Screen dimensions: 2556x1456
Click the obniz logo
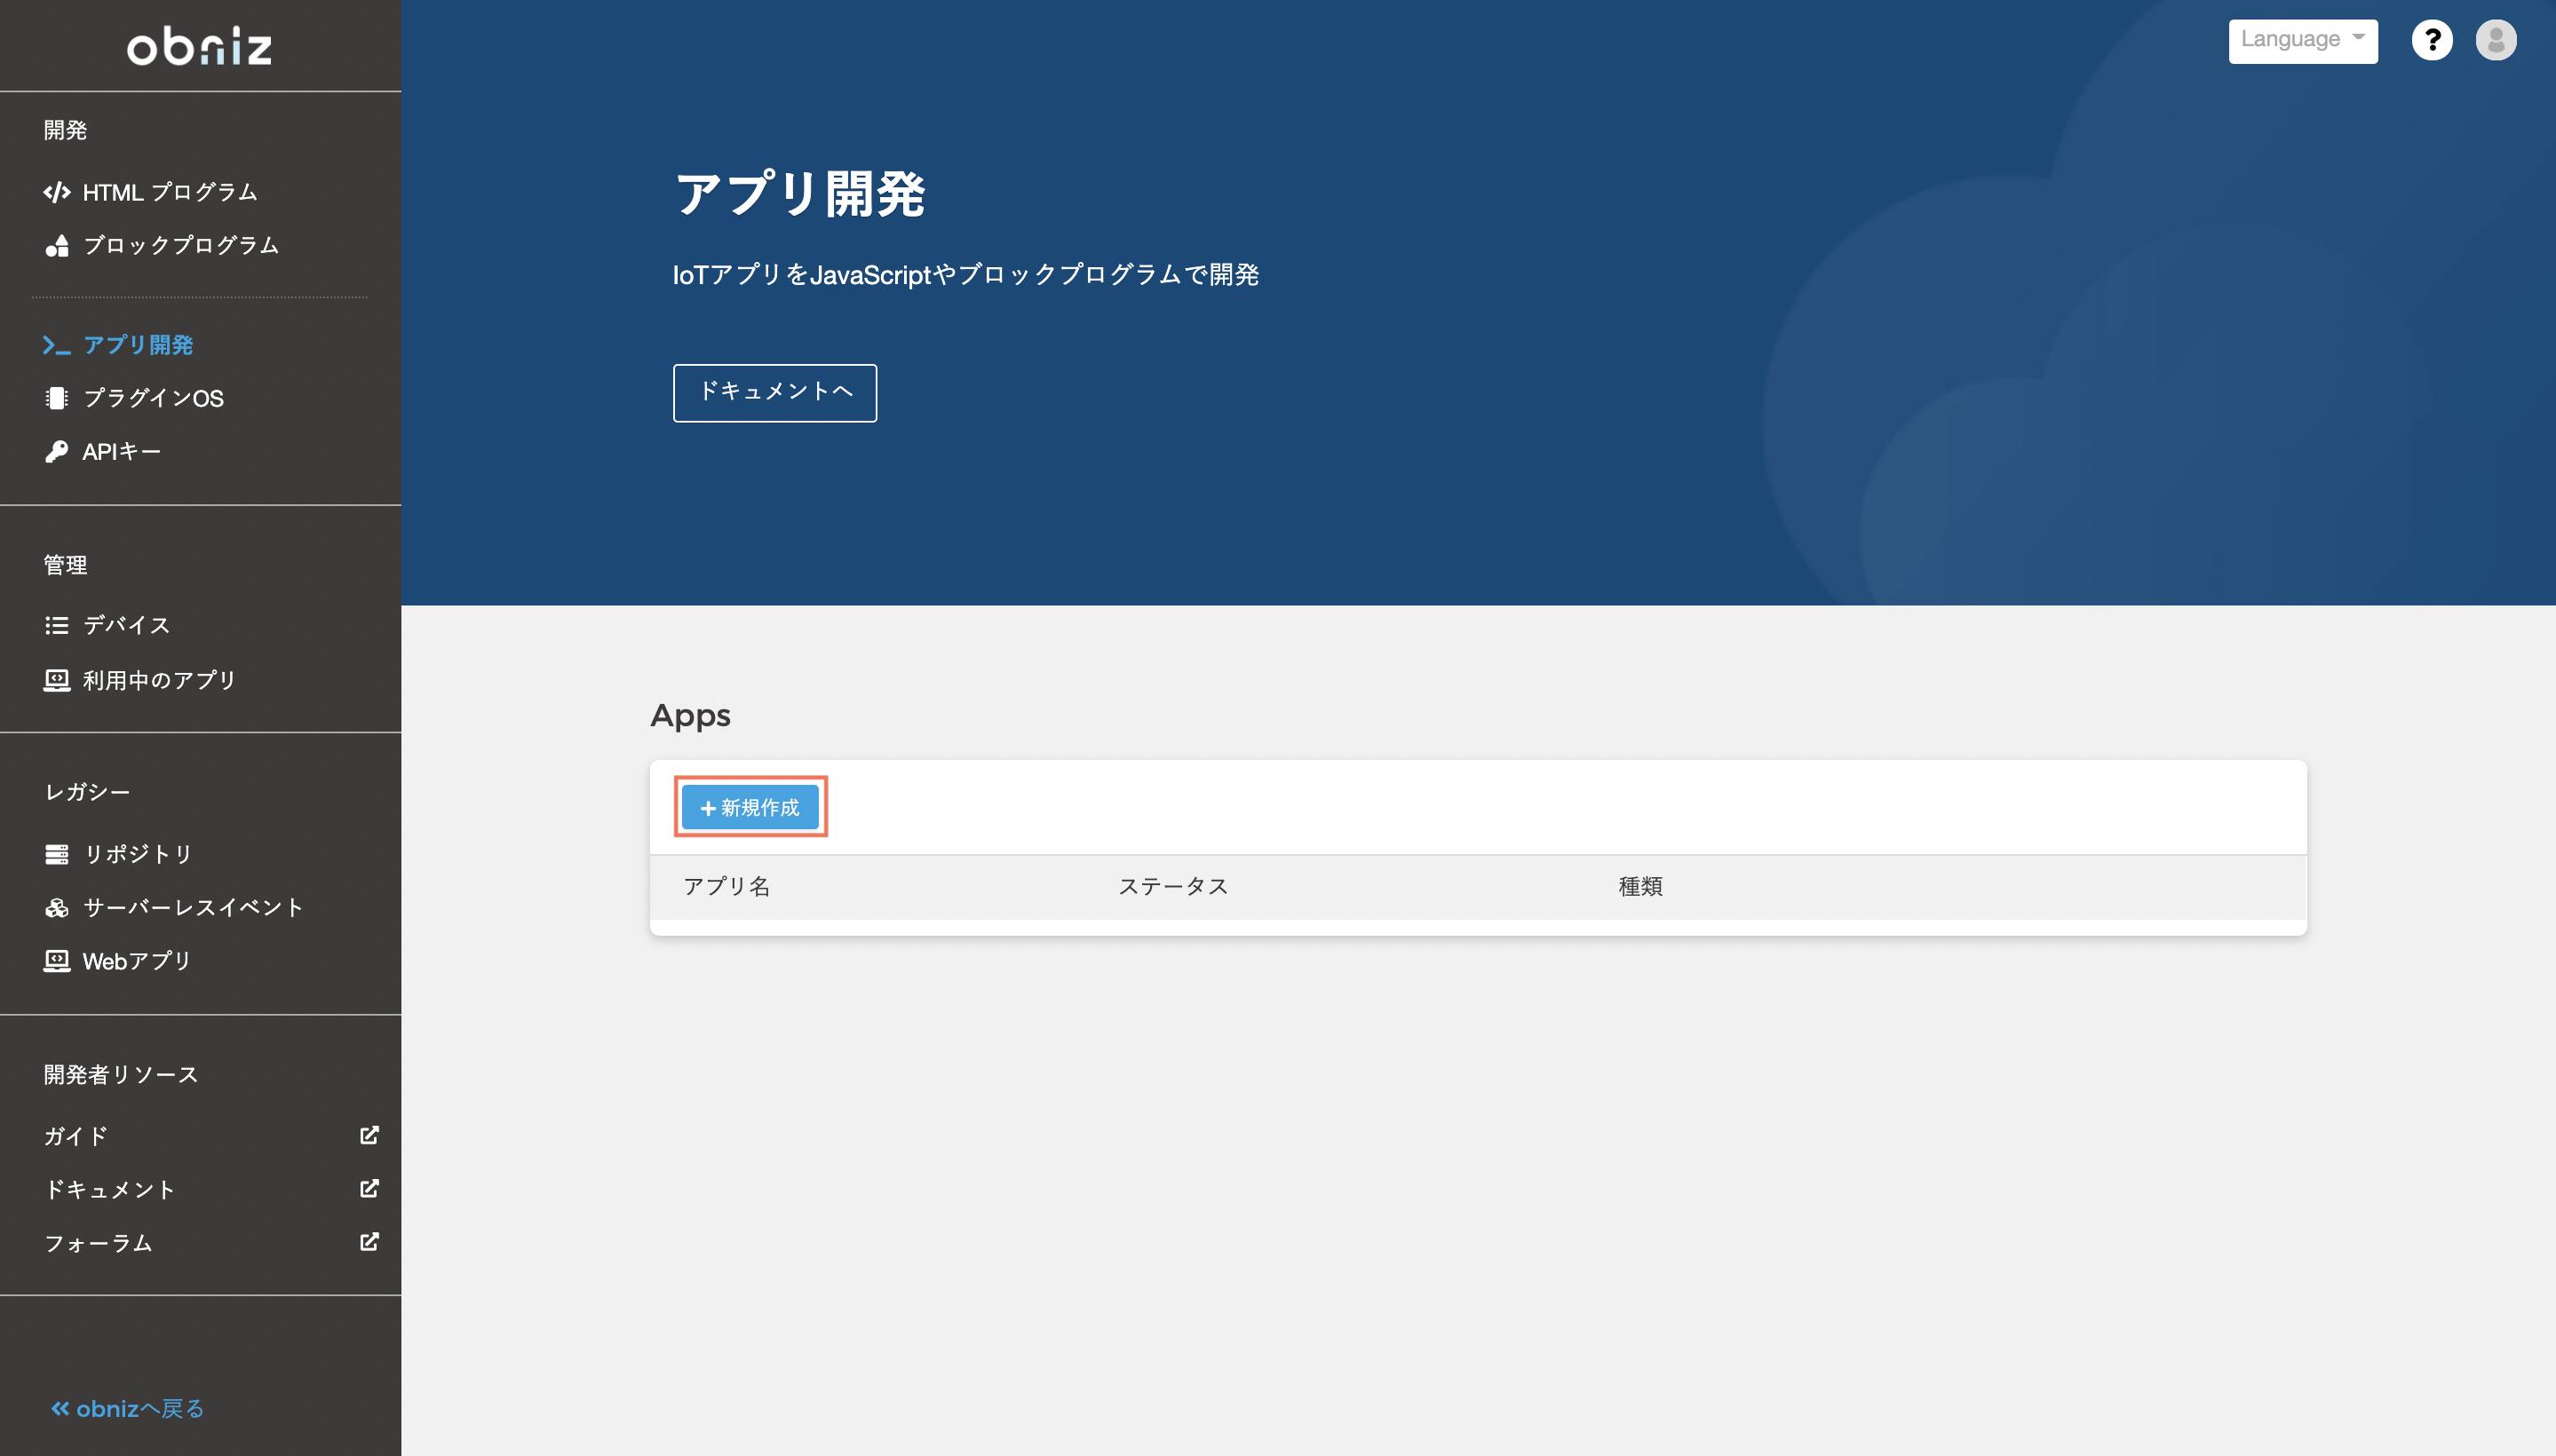(199, 45)
